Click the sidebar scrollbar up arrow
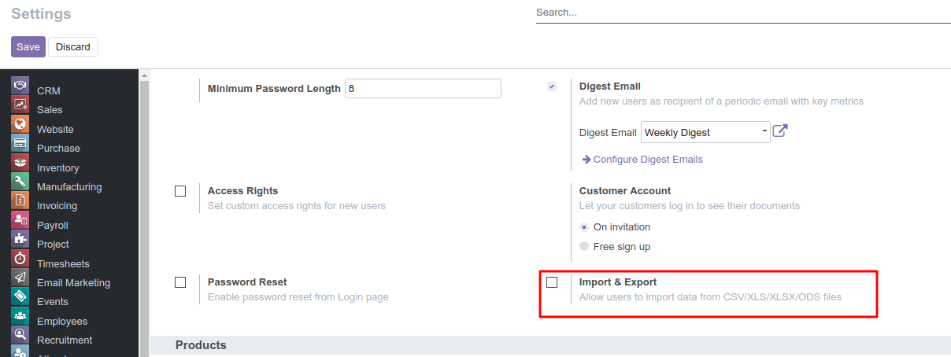Viewport: 951px width, 357px height. click(144, 75)
